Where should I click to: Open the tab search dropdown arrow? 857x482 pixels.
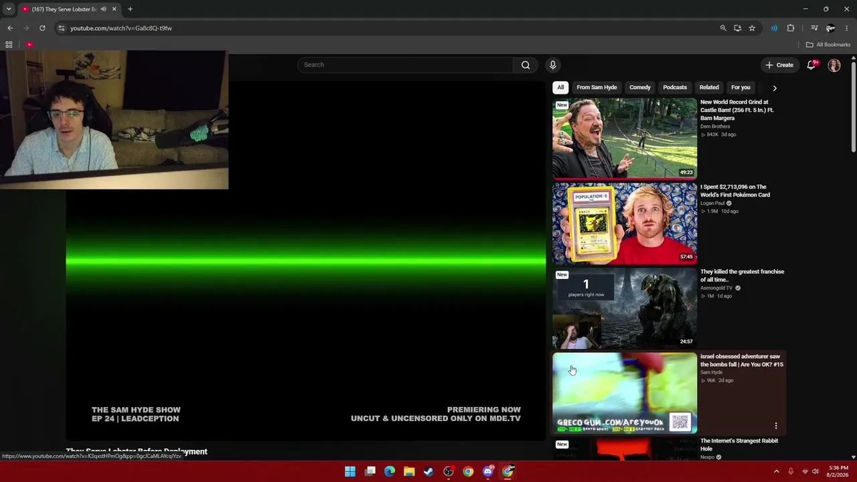[9, 9]
